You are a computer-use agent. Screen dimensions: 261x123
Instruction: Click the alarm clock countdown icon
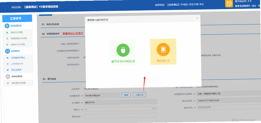point(229,4)
